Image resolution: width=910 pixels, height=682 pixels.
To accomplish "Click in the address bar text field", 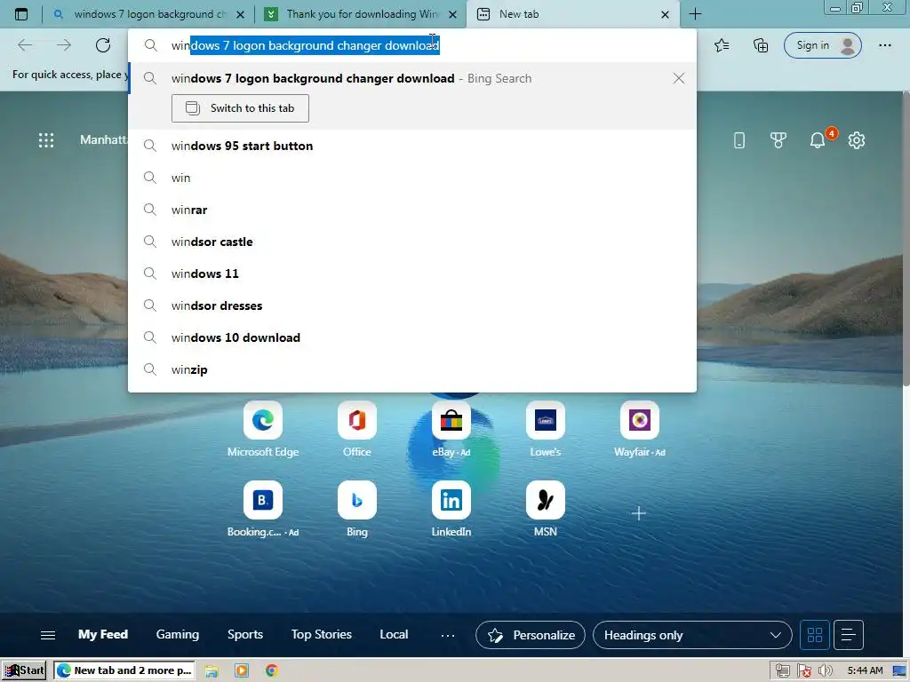I will tap(412, 45).
